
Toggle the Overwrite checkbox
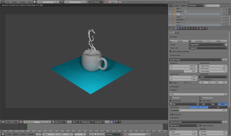[x=171, y=98]
